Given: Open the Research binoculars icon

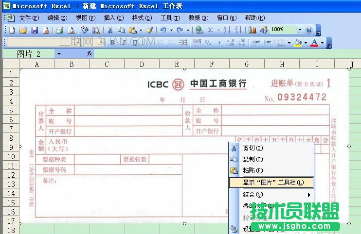Looking at the screenshot, I should [x=96, y=30].
